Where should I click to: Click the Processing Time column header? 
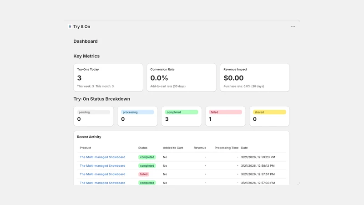pos(226,148)
